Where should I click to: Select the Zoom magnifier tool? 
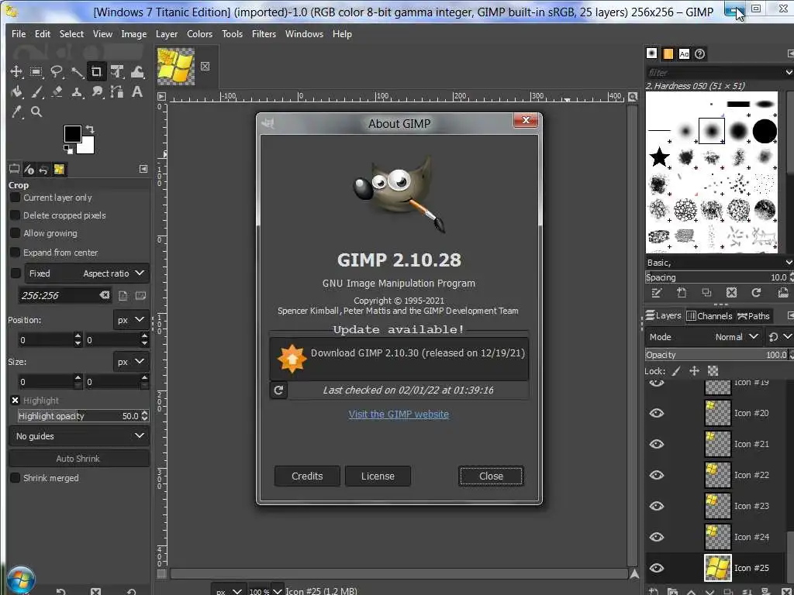[x=36, y=112]
